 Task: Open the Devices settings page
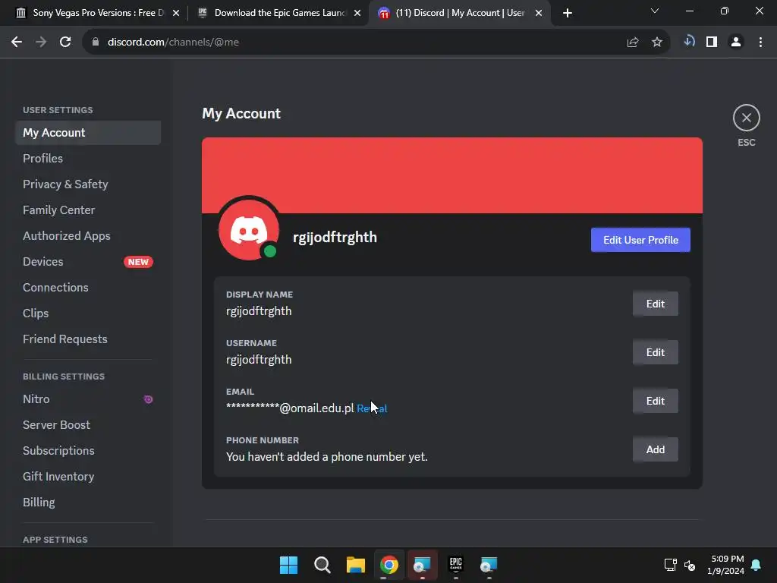[x=88, y=261]
